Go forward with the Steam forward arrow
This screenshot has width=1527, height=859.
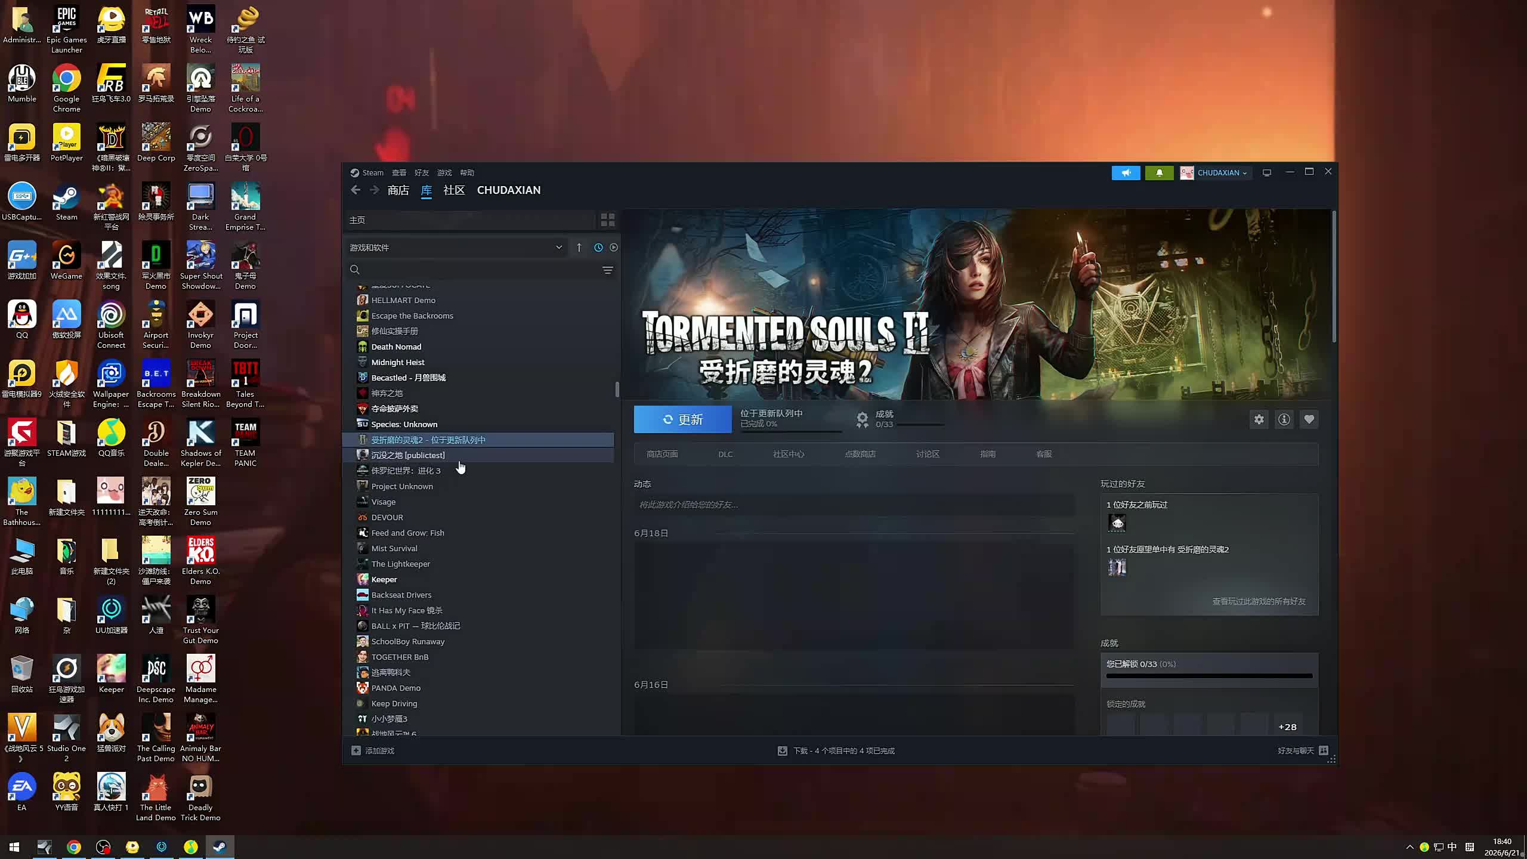click(374, 190)
